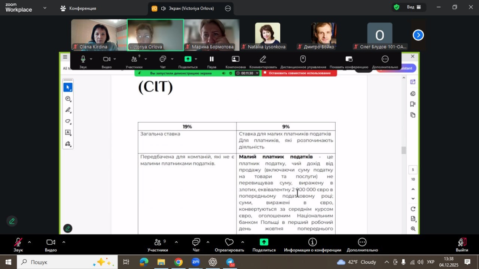479x269 pixels.
Task: Expand audio options arrow beside bottom Звук
Action: pyautogui.click(x=30, y=242)
